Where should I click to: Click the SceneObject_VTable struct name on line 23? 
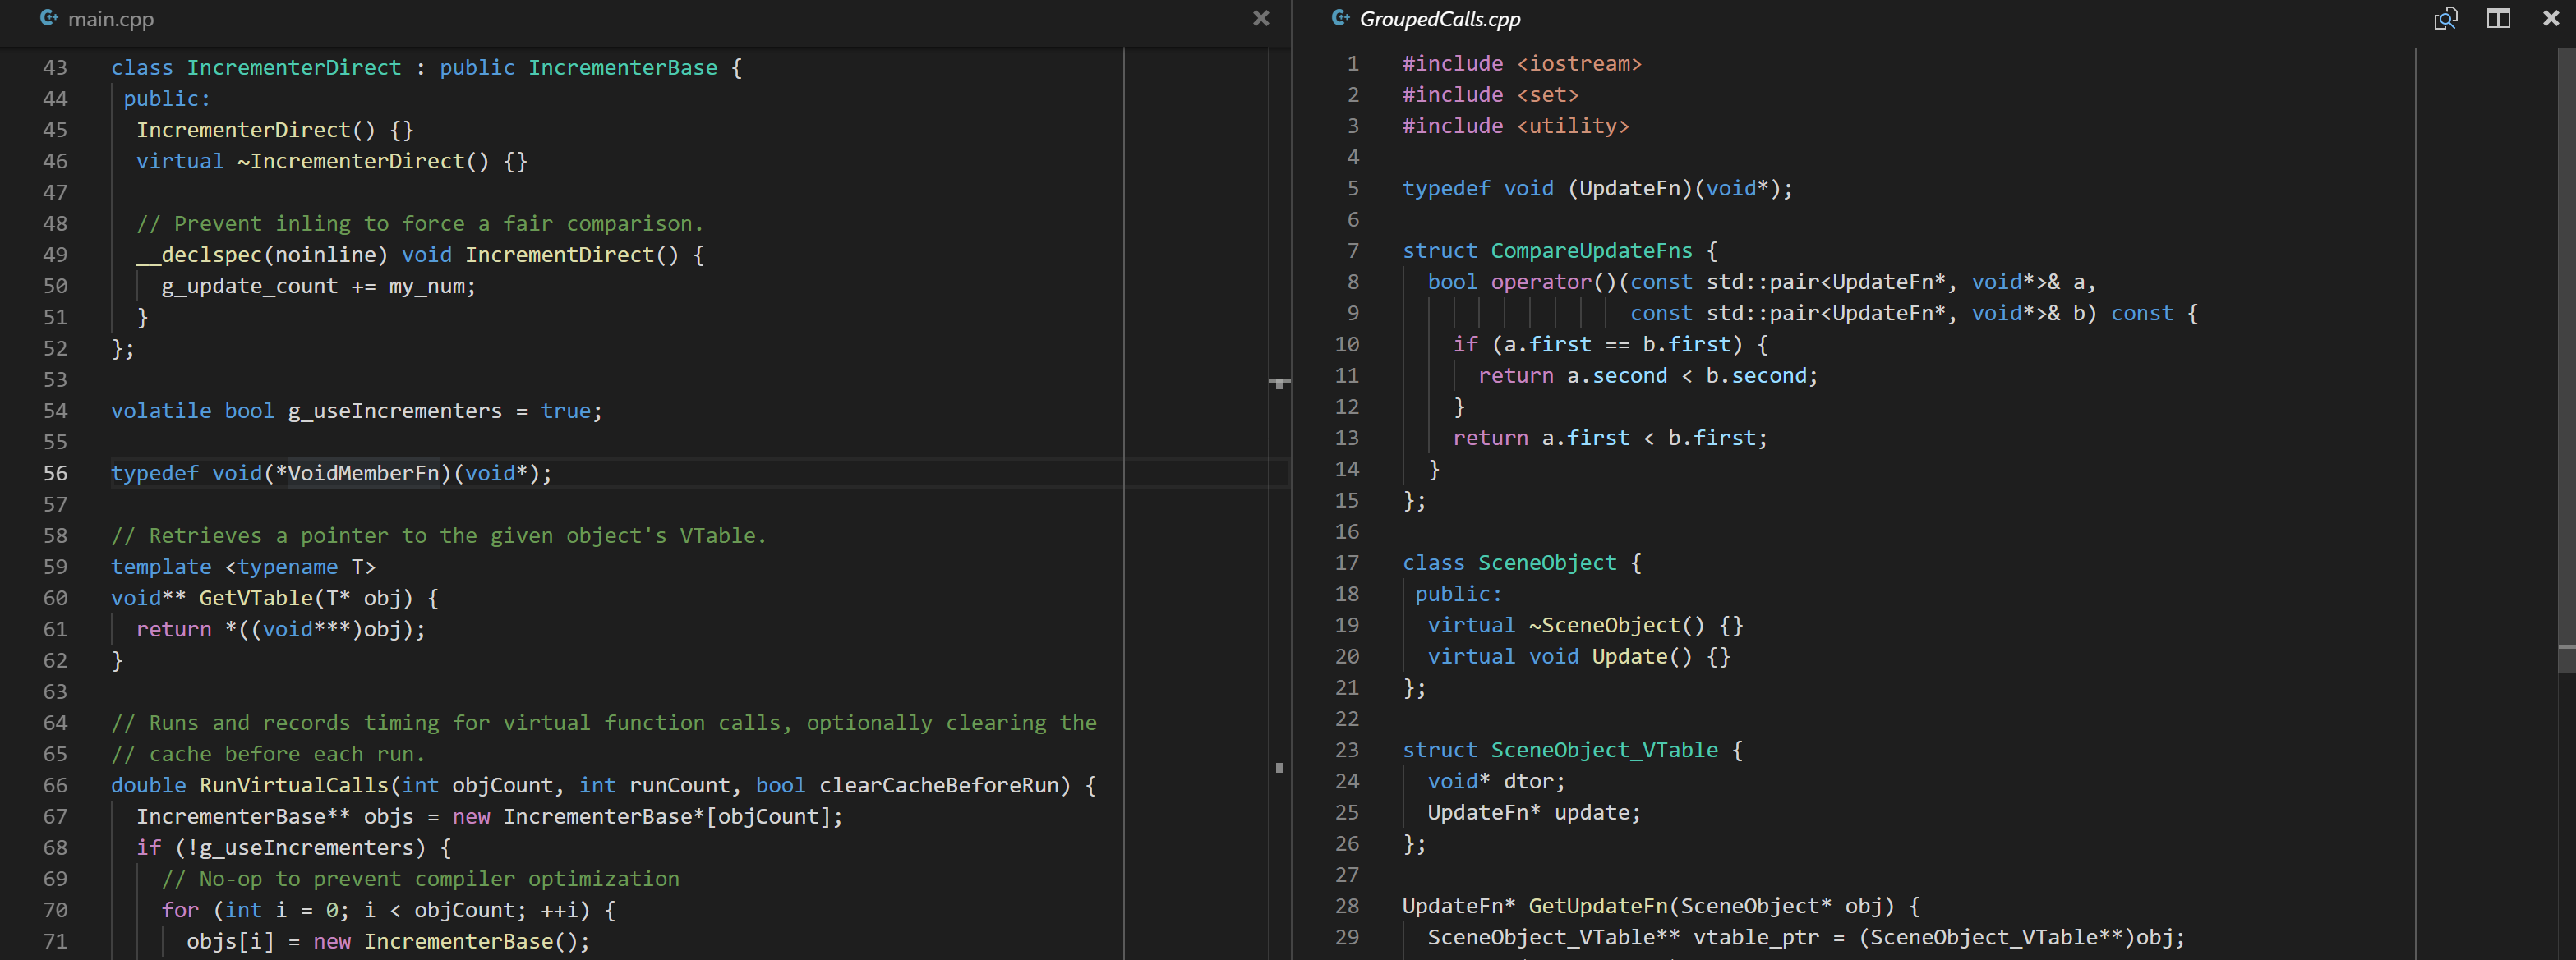pos(1604,751)
